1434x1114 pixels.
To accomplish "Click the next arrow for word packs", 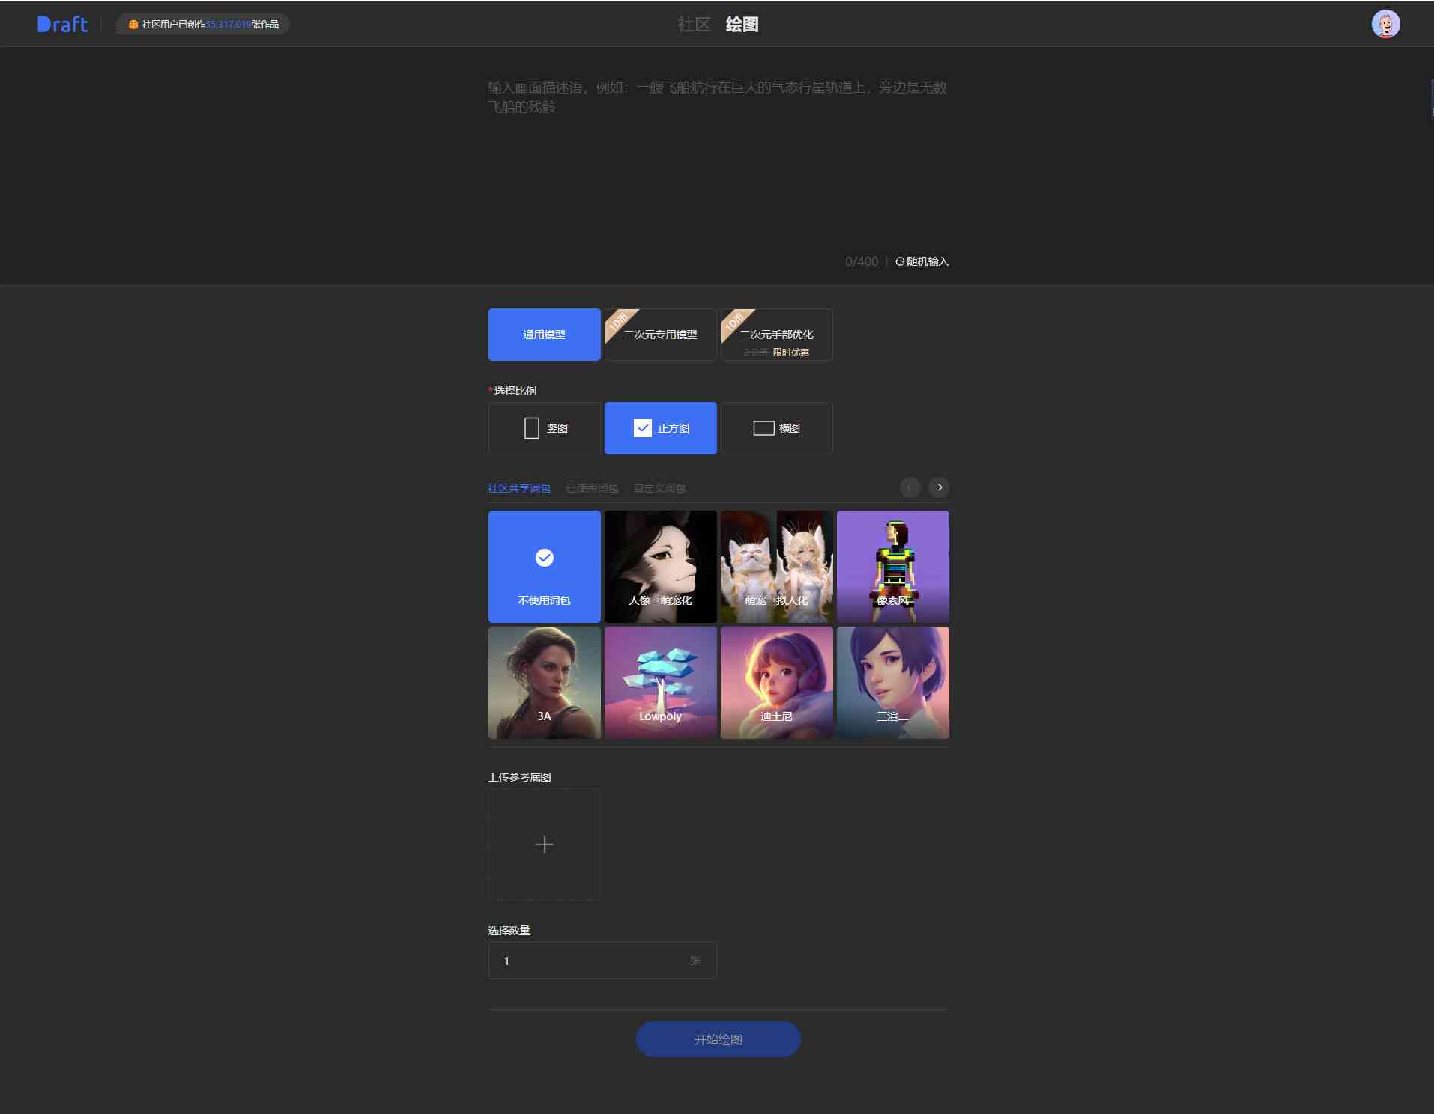I will tap(939, 487).
